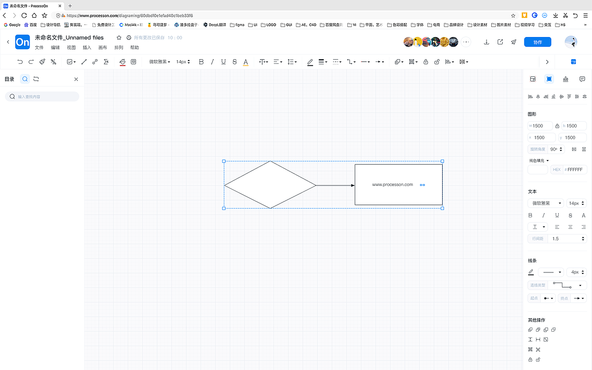Viewport: 592px width, 370px height.
Task: Switch to page style panel tab
Action: click(x=532, y=79)
